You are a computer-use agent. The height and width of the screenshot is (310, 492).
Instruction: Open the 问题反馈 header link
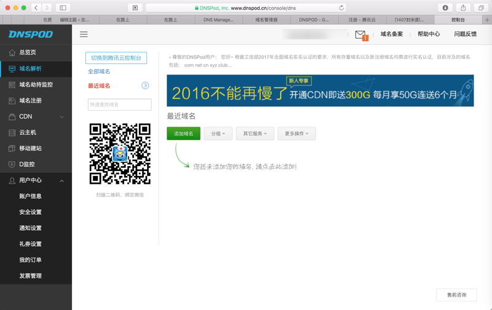click(466, 34)
